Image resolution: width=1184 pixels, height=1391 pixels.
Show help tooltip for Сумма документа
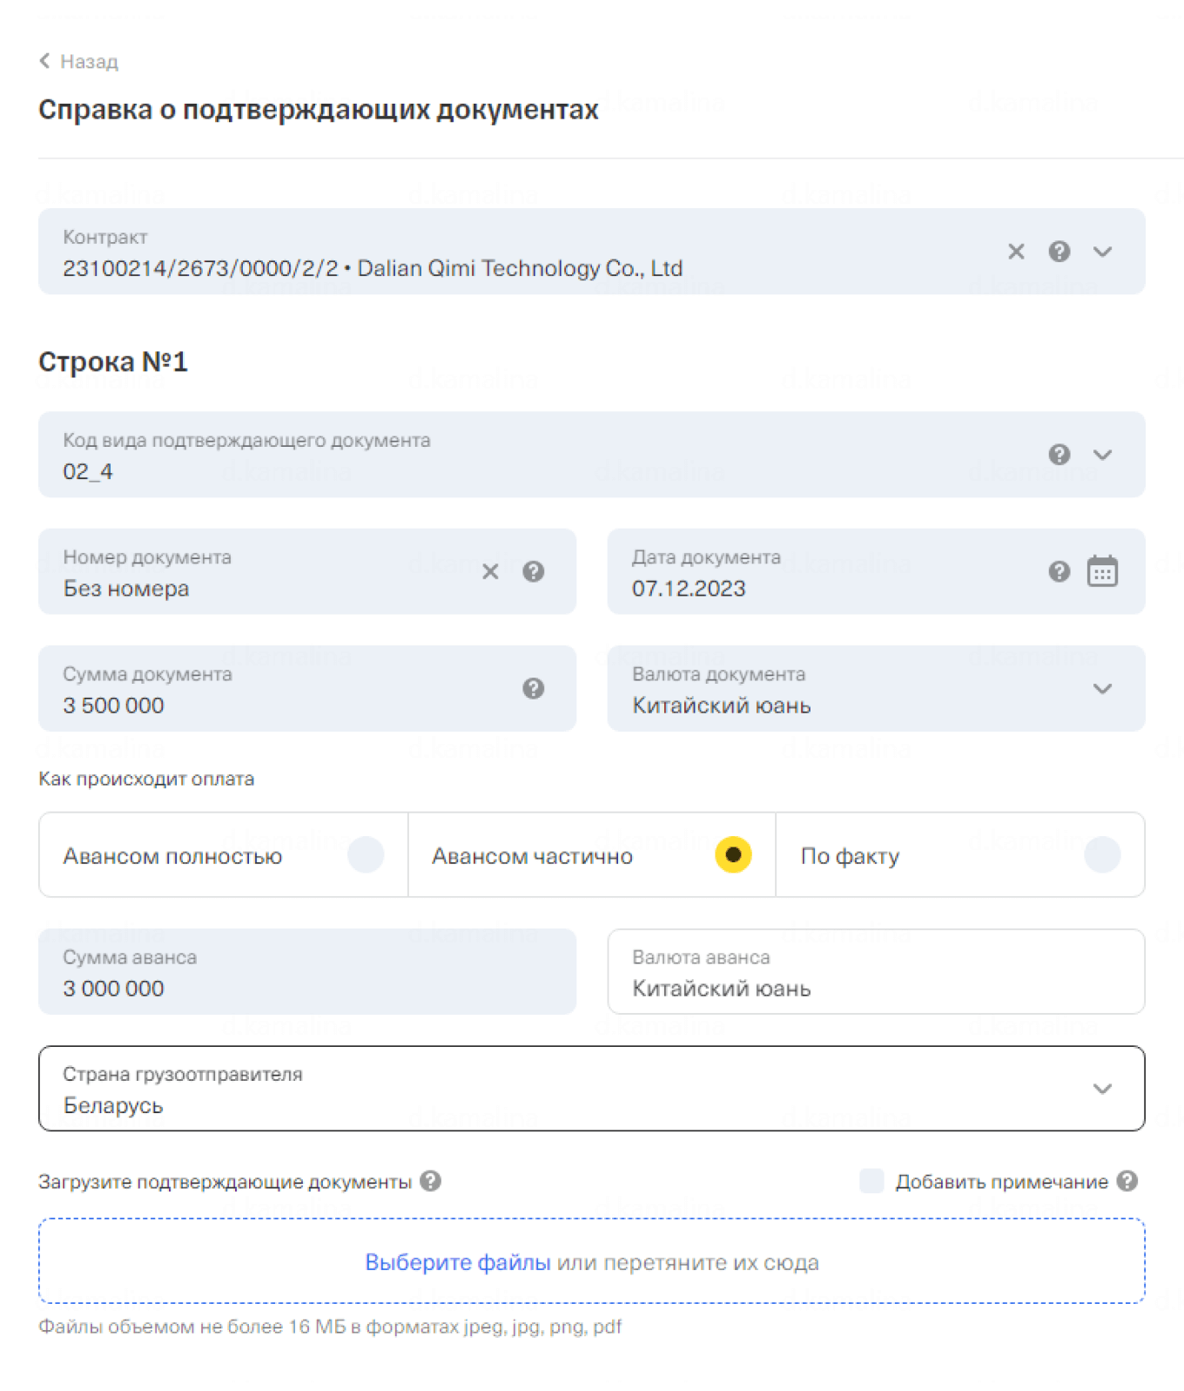(x=534, y=689)
